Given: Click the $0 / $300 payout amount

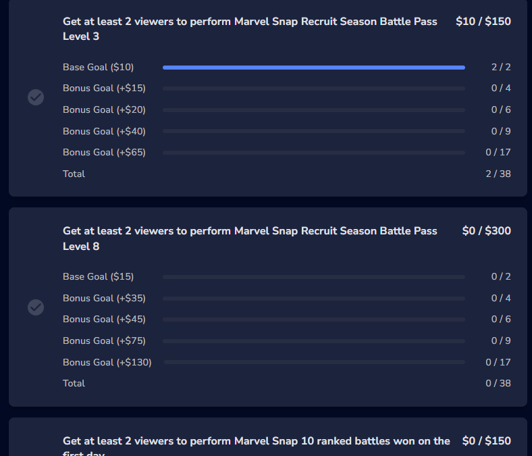Looking at the screenshot, I should (486, 231).
